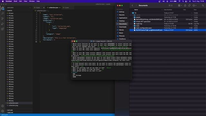The width and height of the screenshot is (206, 116).
Task: Open the Help menu in the menu bar
Action: tap(38, 1)
